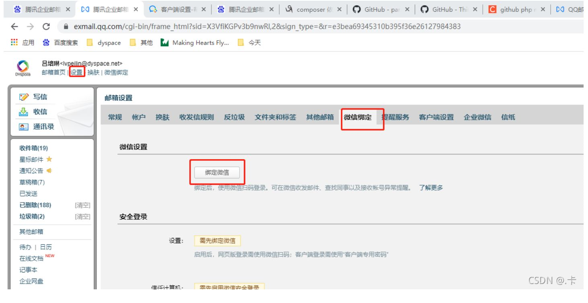The height and width of the screenshot is (303, 588).
Task: Click the Dyspace logo in mail header
Action: coord(23,68)
